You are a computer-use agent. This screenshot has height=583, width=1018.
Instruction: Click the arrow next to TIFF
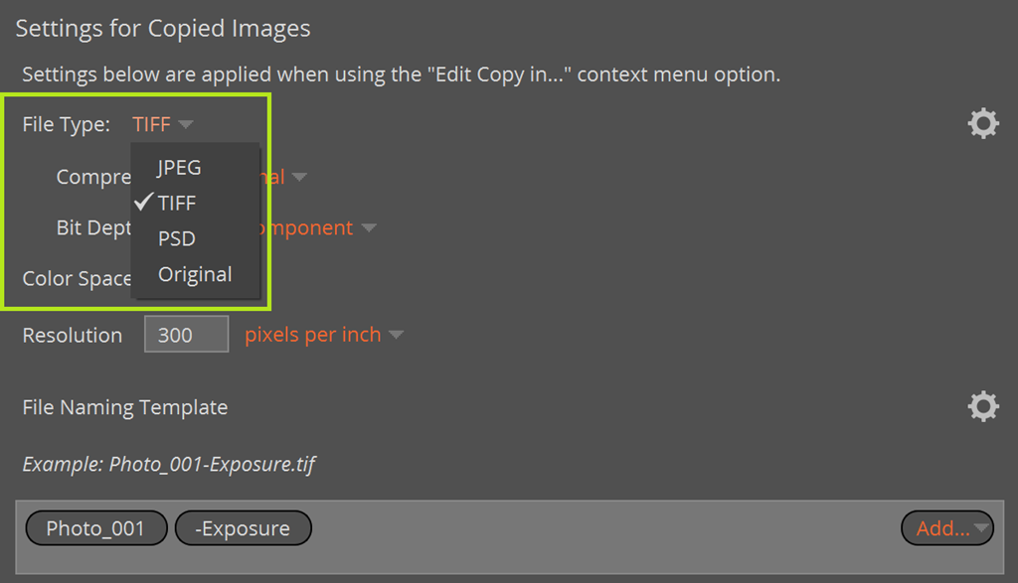(186, 125)
